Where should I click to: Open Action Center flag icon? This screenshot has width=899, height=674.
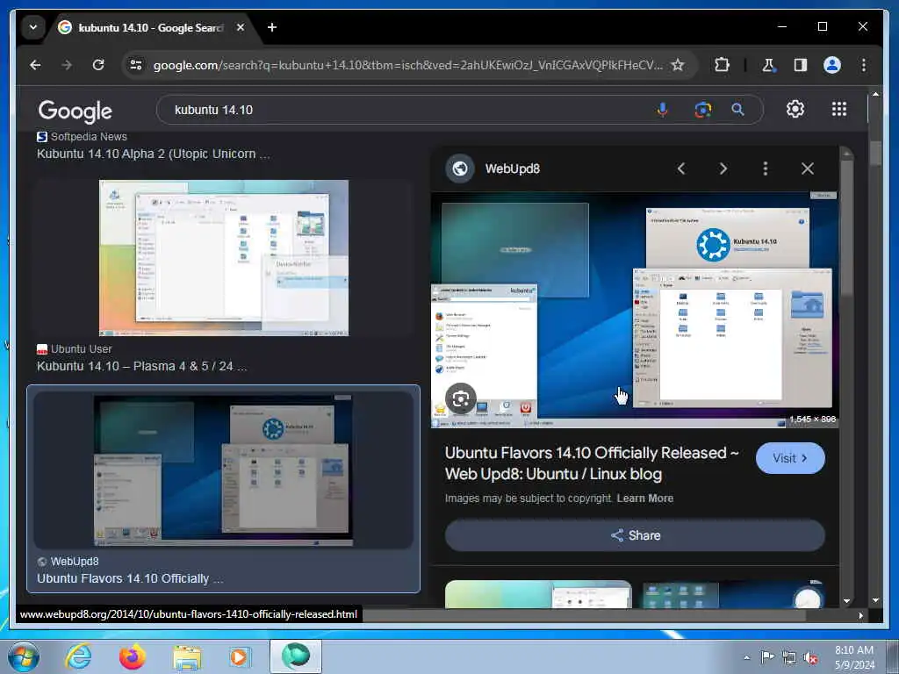pyautogui.click(x=767, y=657)
